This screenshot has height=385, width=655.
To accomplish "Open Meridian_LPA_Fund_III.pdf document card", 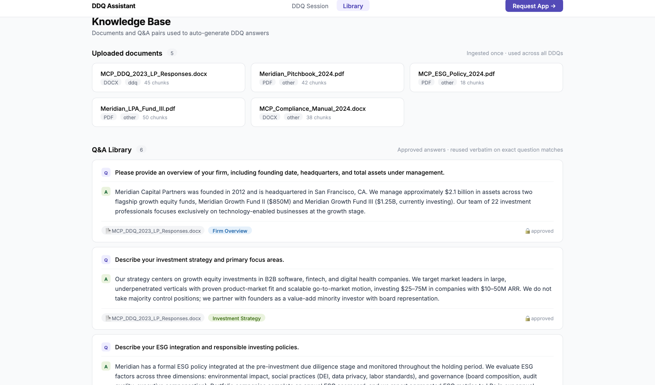I will coord(169,112).
